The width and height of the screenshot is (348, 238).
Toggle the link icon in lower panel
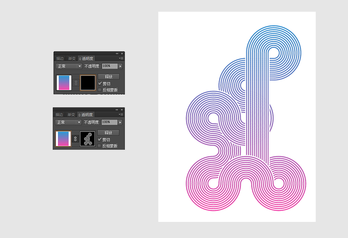[75, 139]
